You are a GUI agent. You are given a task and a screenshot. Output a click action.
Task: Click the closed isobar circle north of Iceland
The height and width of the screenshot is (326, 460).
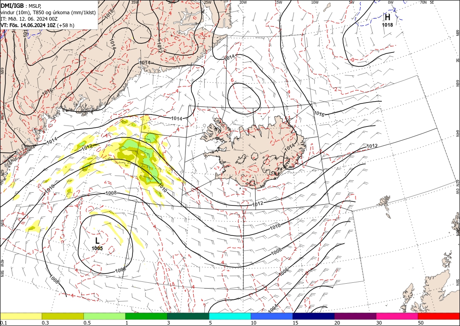point(244,98)
